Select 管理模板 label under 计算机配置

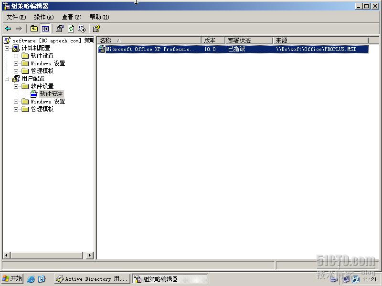tap(42, 71)
